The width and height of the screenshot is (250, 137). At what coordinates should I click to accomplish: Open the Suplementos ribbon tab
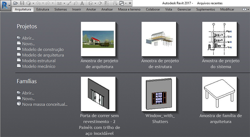tap(206, 9)
